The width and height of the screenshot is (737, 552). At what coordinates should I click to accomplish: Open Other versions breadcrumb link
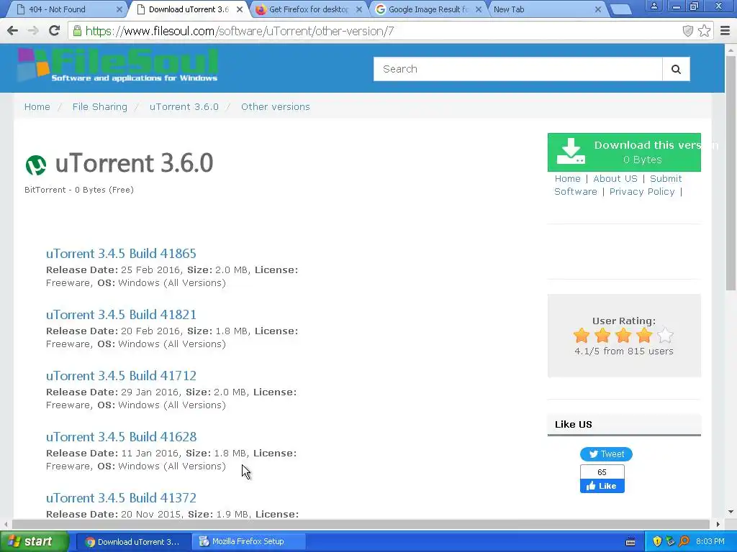276,107
